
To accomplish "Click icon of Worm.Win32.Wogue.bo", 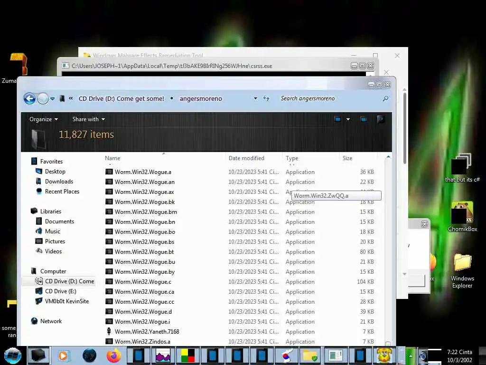I will pos(109,232).
